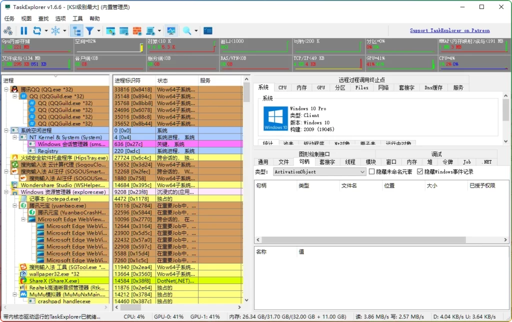Click the TaskExplorer gears icon at toolbar left
This screenshot has width=512, height=322.
[8, 30]
